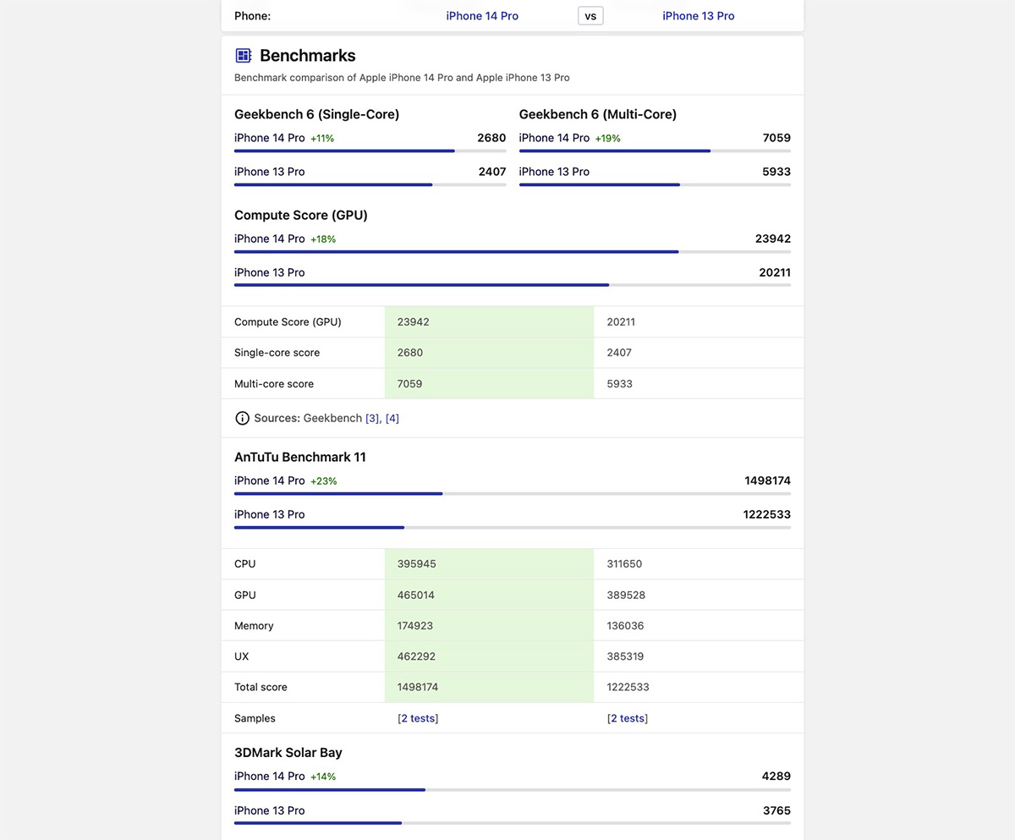1015x840 pixels.
Task: Select the Geekbench 6 (Multi-Core) heading
Action: pos(597,114)
